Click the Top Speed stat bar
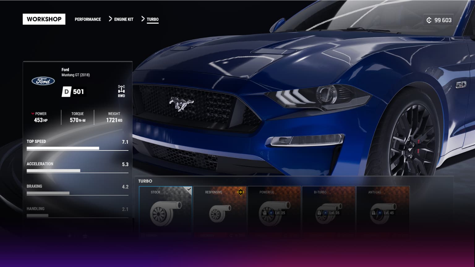475x267 pixels. coord(77,148)
